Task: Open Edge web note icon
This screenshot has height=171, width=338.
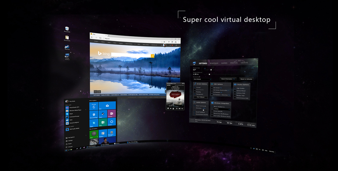Action: (x=172, y=42)
